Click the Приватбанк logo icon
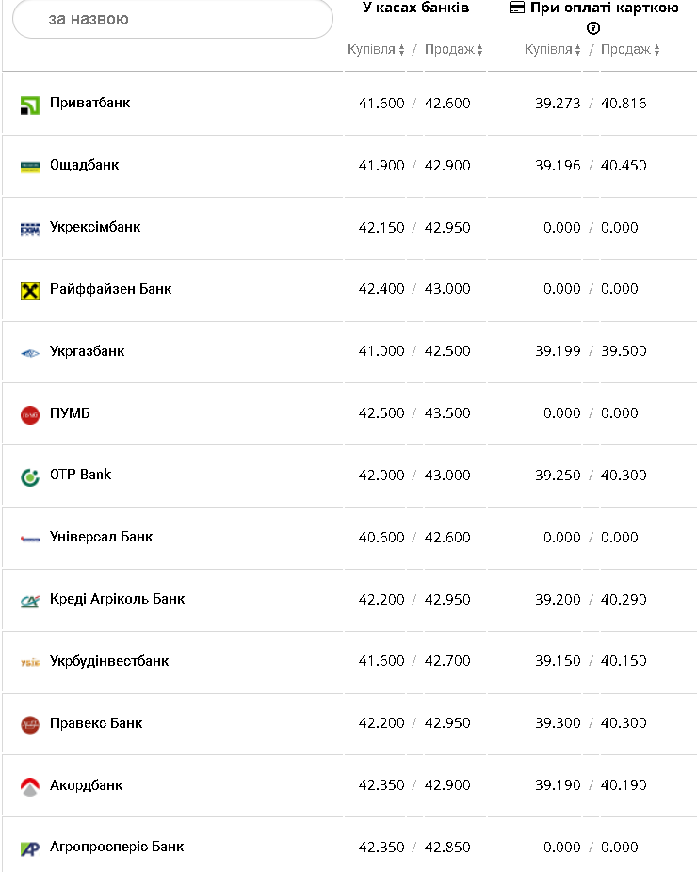Viewport: 697px width, 872px height. point(30,105)
